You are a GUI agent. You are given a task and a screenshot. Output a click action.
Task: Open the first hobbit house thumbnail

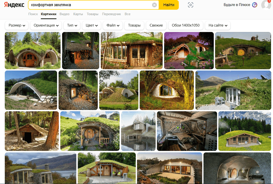pyautogui.click(x=32, y=50)
